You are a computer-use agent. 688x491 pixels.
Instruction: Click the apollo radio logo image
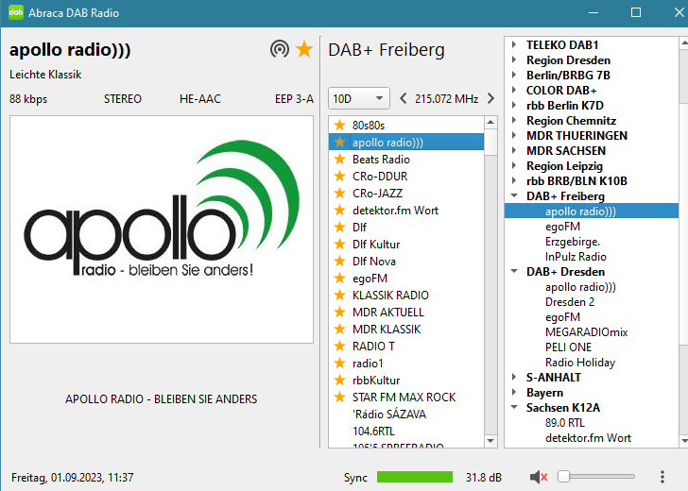161,229
